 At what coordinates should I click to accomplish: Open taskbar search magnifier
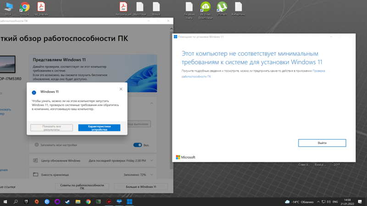tap(16, 201)
